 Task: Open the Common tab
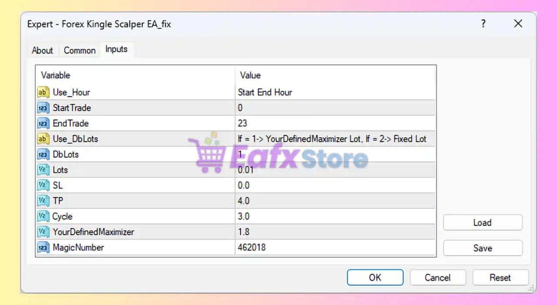pyautogui.click(x=80, y=51)
